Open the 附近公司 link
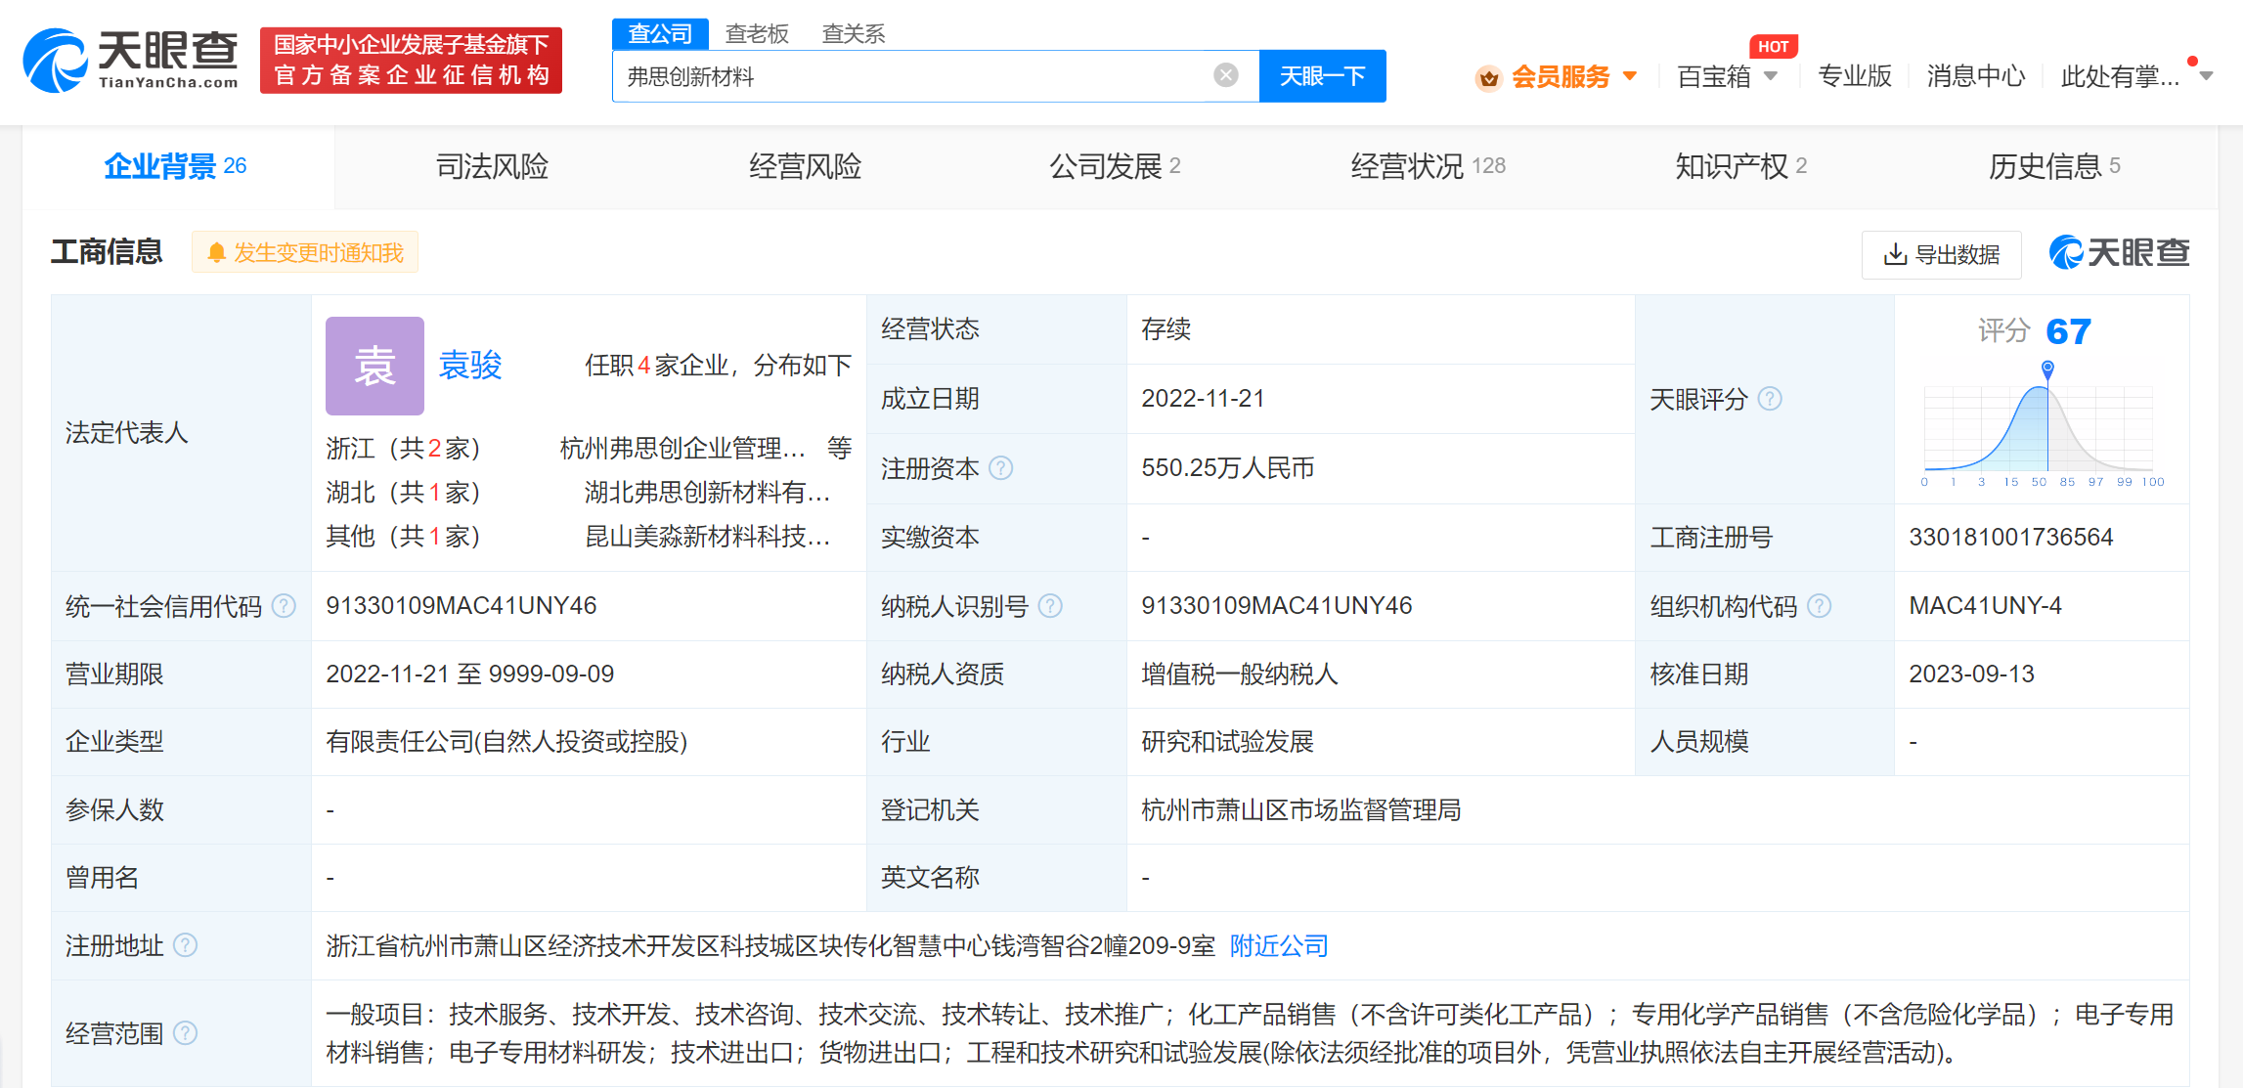Viewport: 2243px width, 1088px height. pos(1276,945)
